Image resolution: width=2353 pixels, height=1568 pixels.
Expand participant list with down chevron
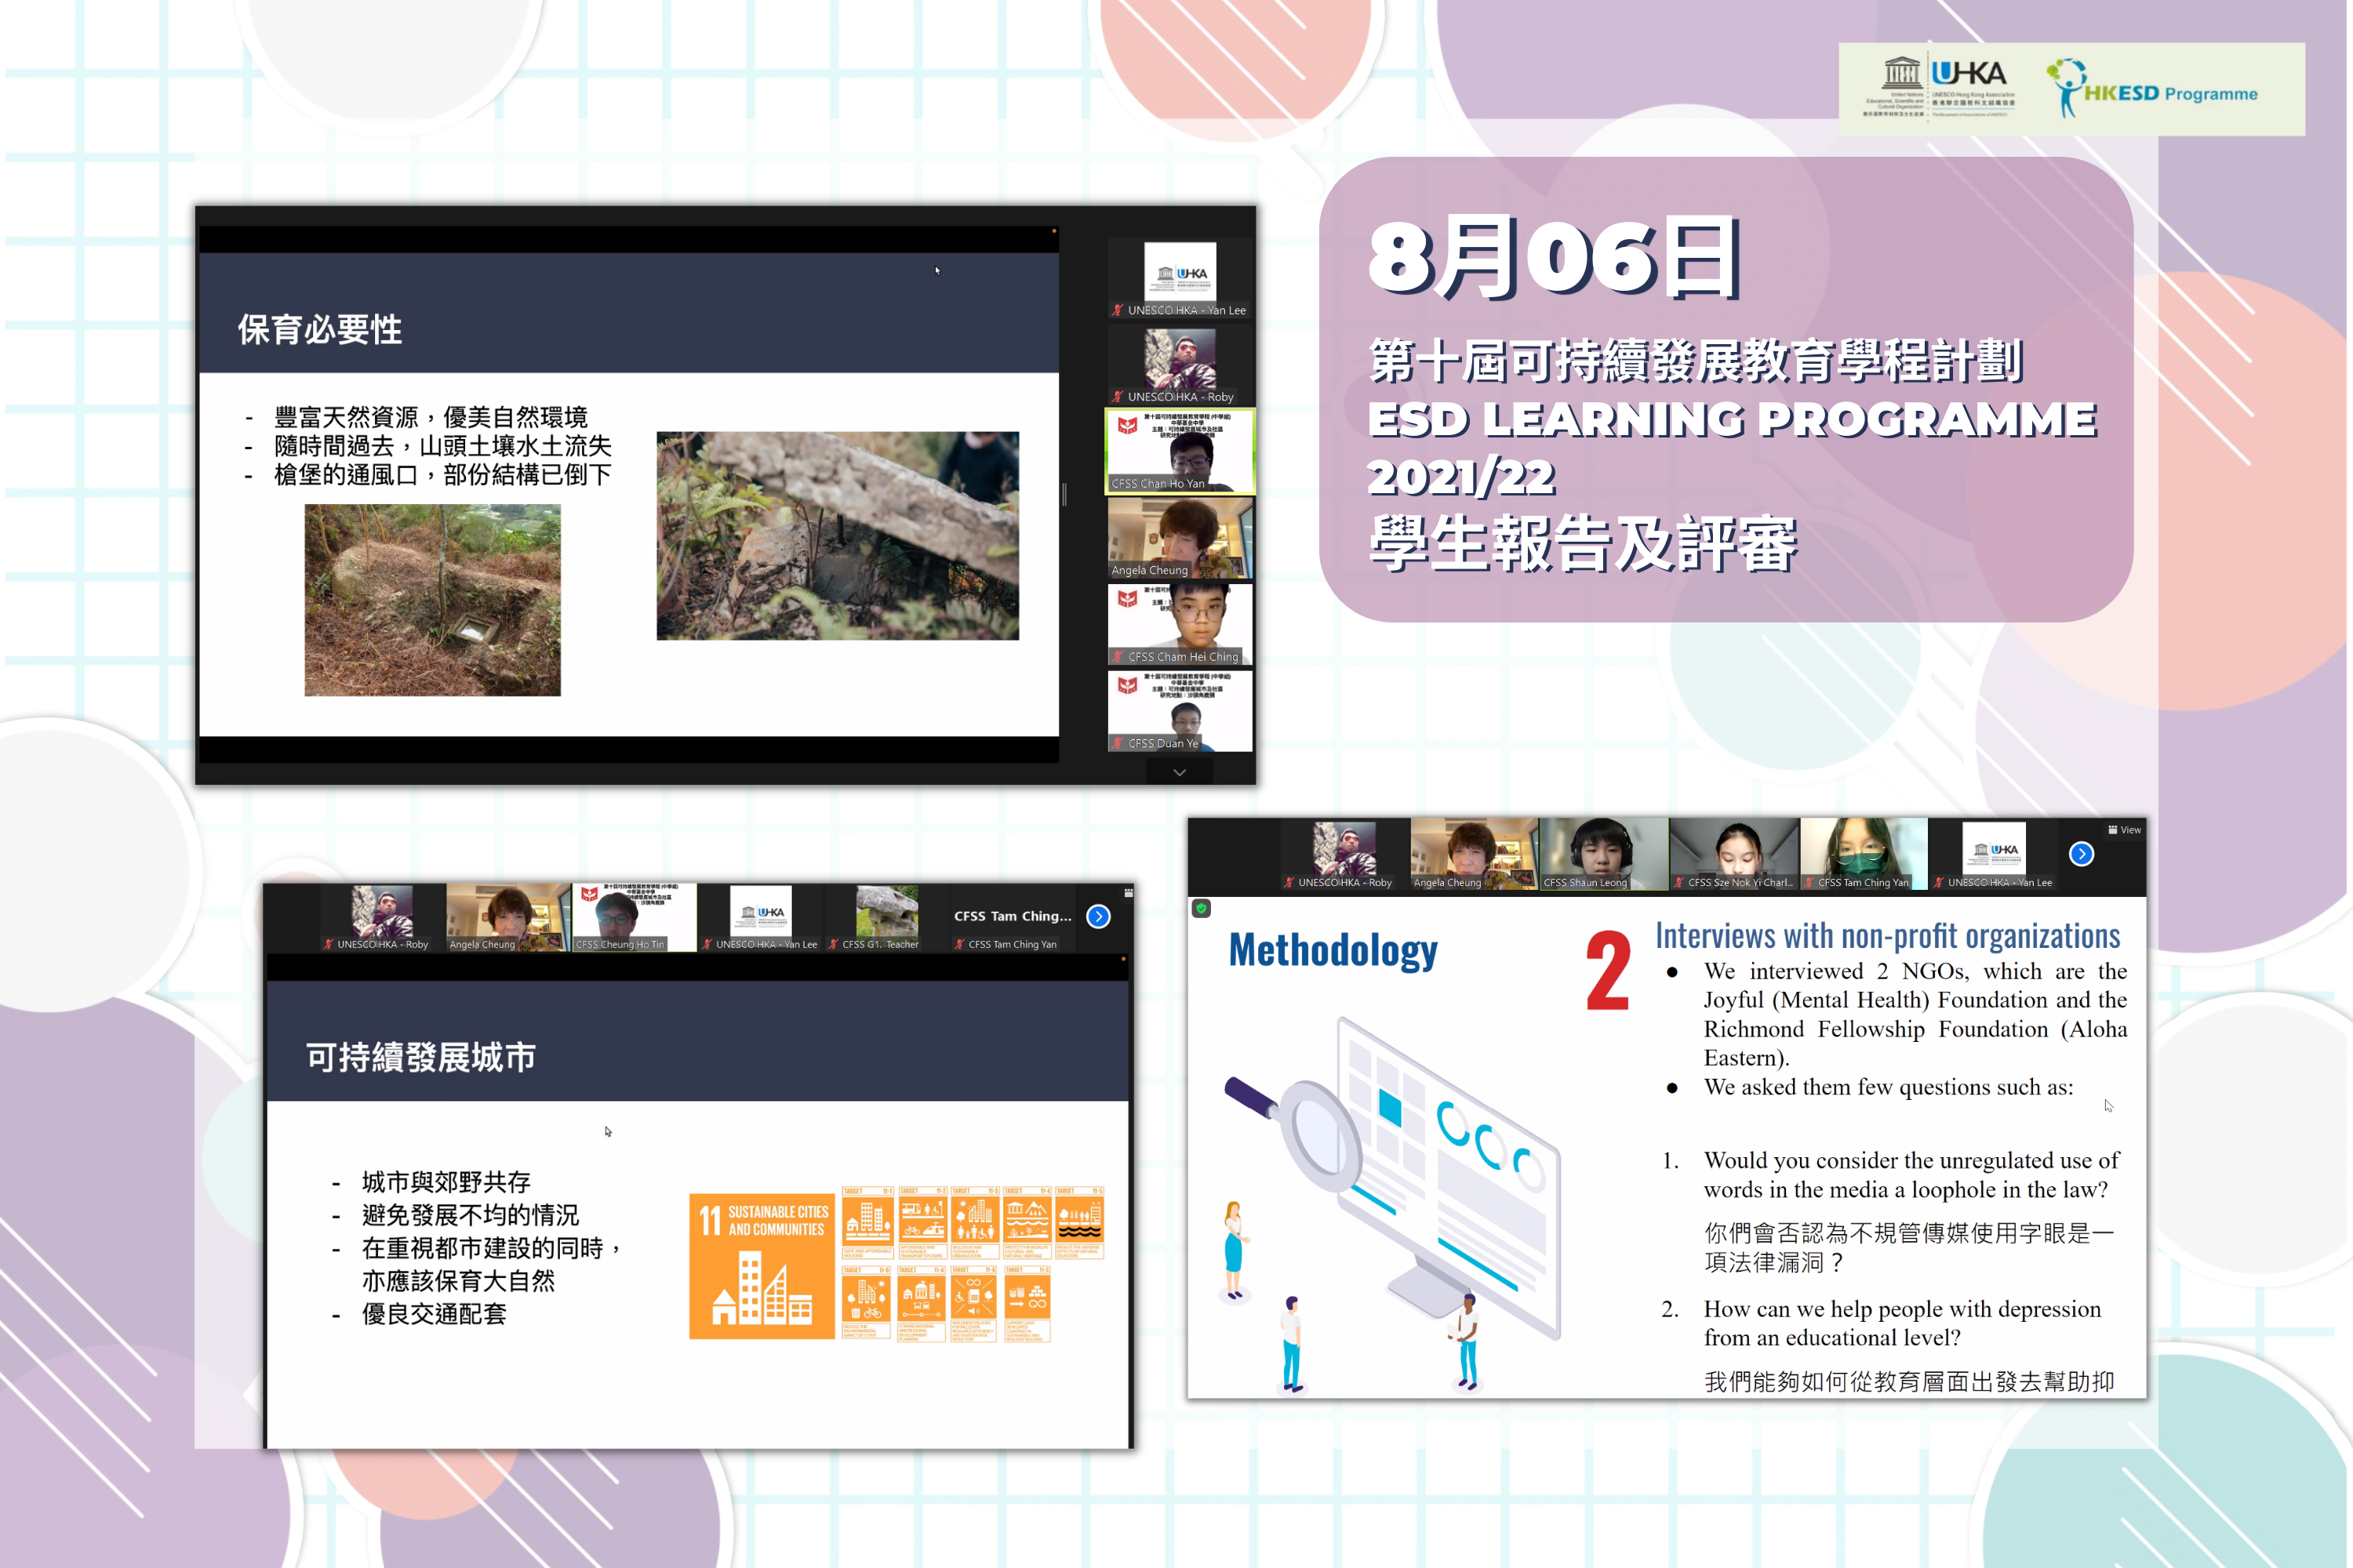click(x=1180, y=772)
